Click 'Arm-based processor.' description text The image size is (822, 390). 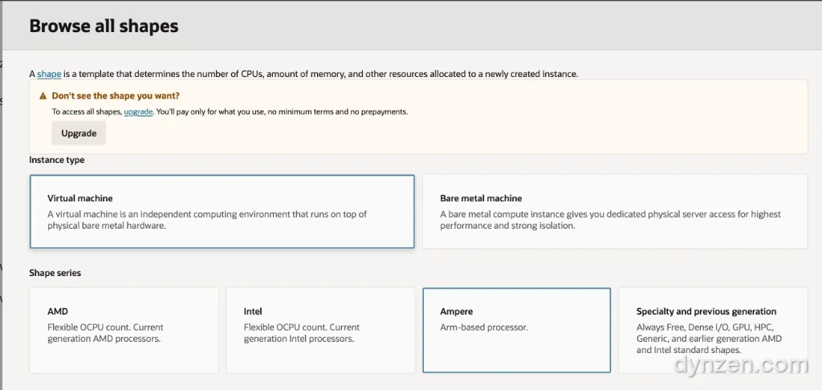point(484,327)
